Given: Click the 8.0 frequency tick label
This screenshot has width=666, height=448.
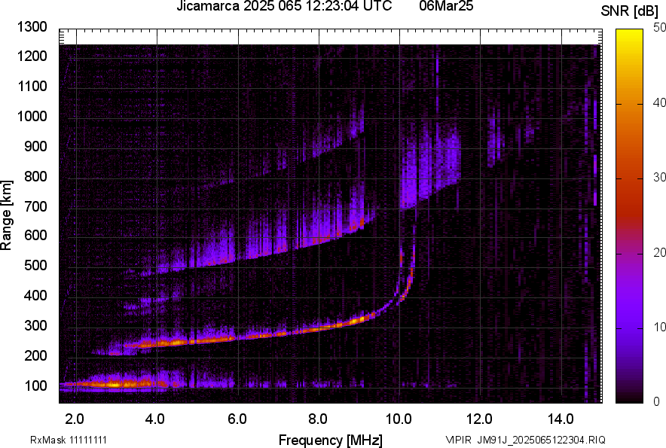Looking at the screenshot, I should (318, 418).
